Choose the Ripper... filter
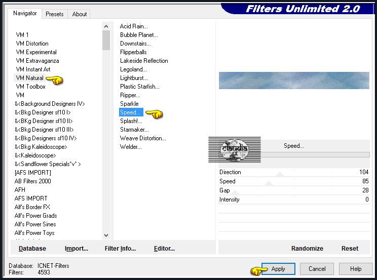This screenshot has height=280, width=377. pyautogui.click(x=130, y=95)
